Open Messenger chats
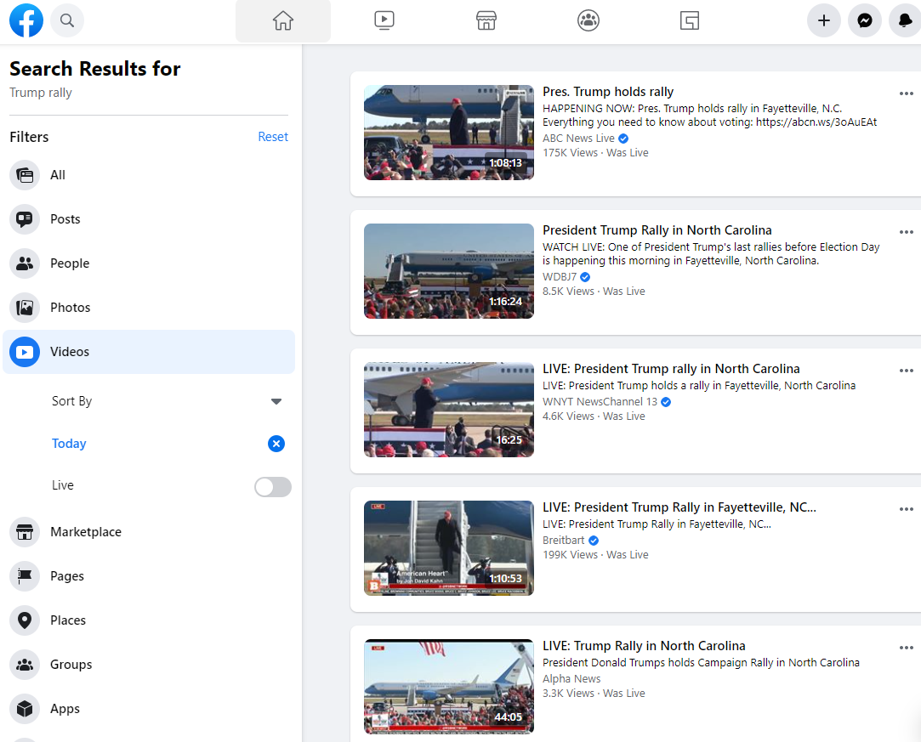This screenshot has height=742, width=921. click(x=865, y=20)
